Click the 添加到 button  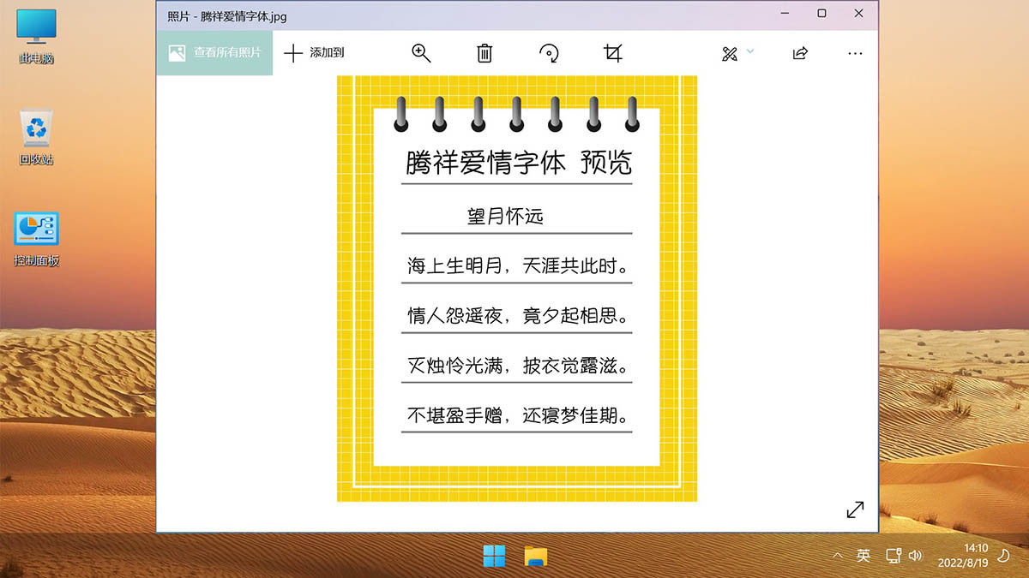pyautogui.click(x=314, y=53)
